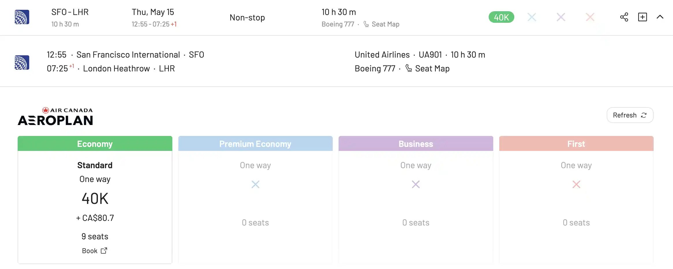
Task: Select the Premium Economy fare tab
Action: point(255,144)
